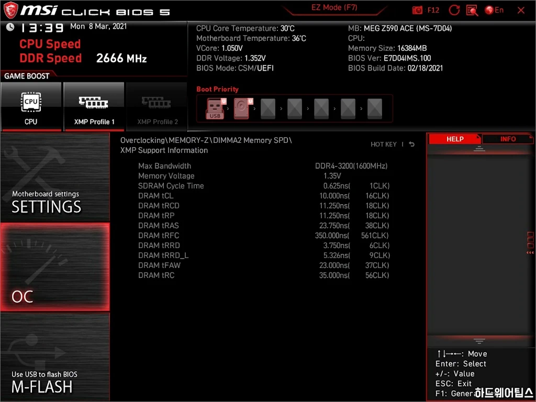The image size is (536, 402).
Task: Click the date Mon 8 Mar, 2021
Action: 98,26
